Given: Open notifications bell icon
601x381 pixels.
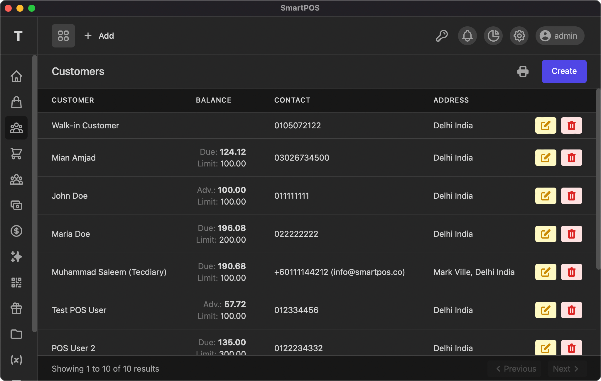Looking at the screenshot, I should click(x=467, y=36).
